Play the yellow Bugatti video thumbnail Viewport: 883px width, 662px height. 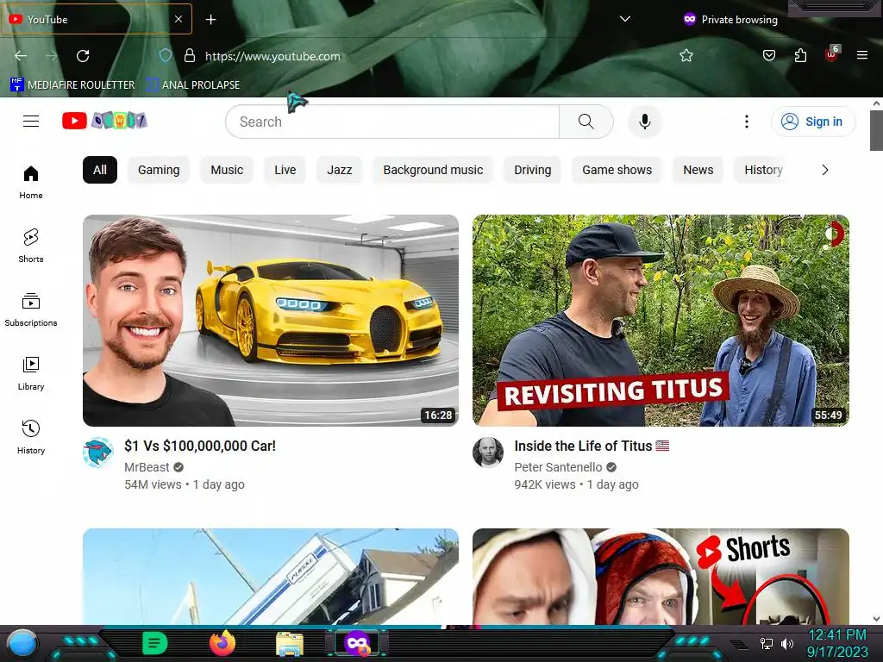[270, 321]
